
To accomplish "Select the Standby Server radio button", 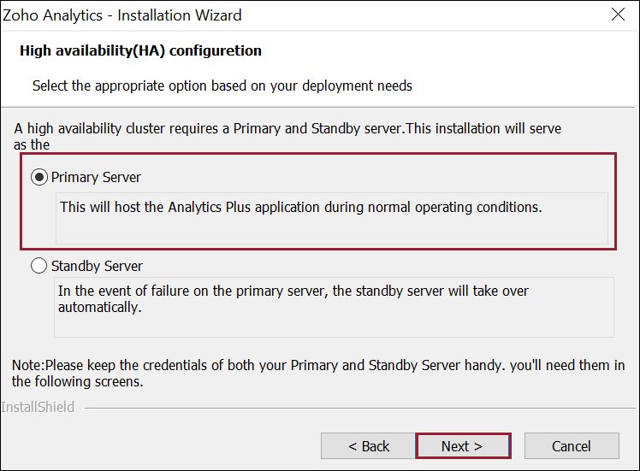I will click(x=39, y=266).
